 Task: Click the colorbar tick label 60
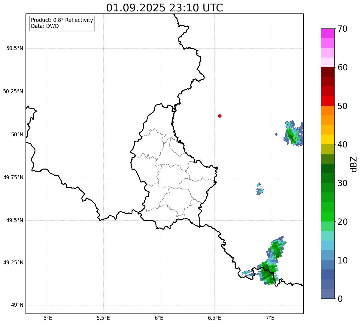pos(342,67)
